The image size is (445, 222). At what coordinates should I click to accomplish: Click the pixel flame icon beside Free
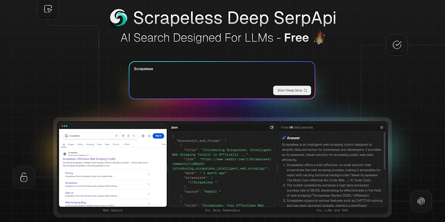(319, 37)
